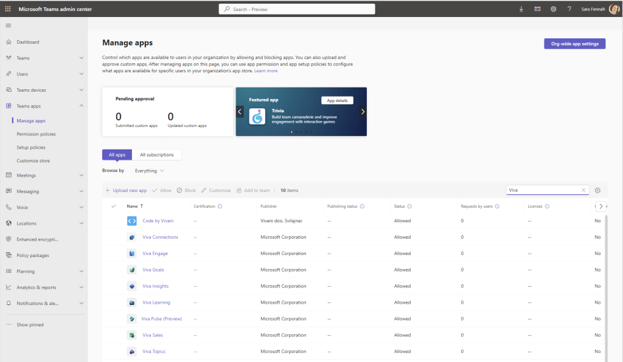Expand the Teams navigation section
This screenshot has width=623, height=362.
(82, 58)
